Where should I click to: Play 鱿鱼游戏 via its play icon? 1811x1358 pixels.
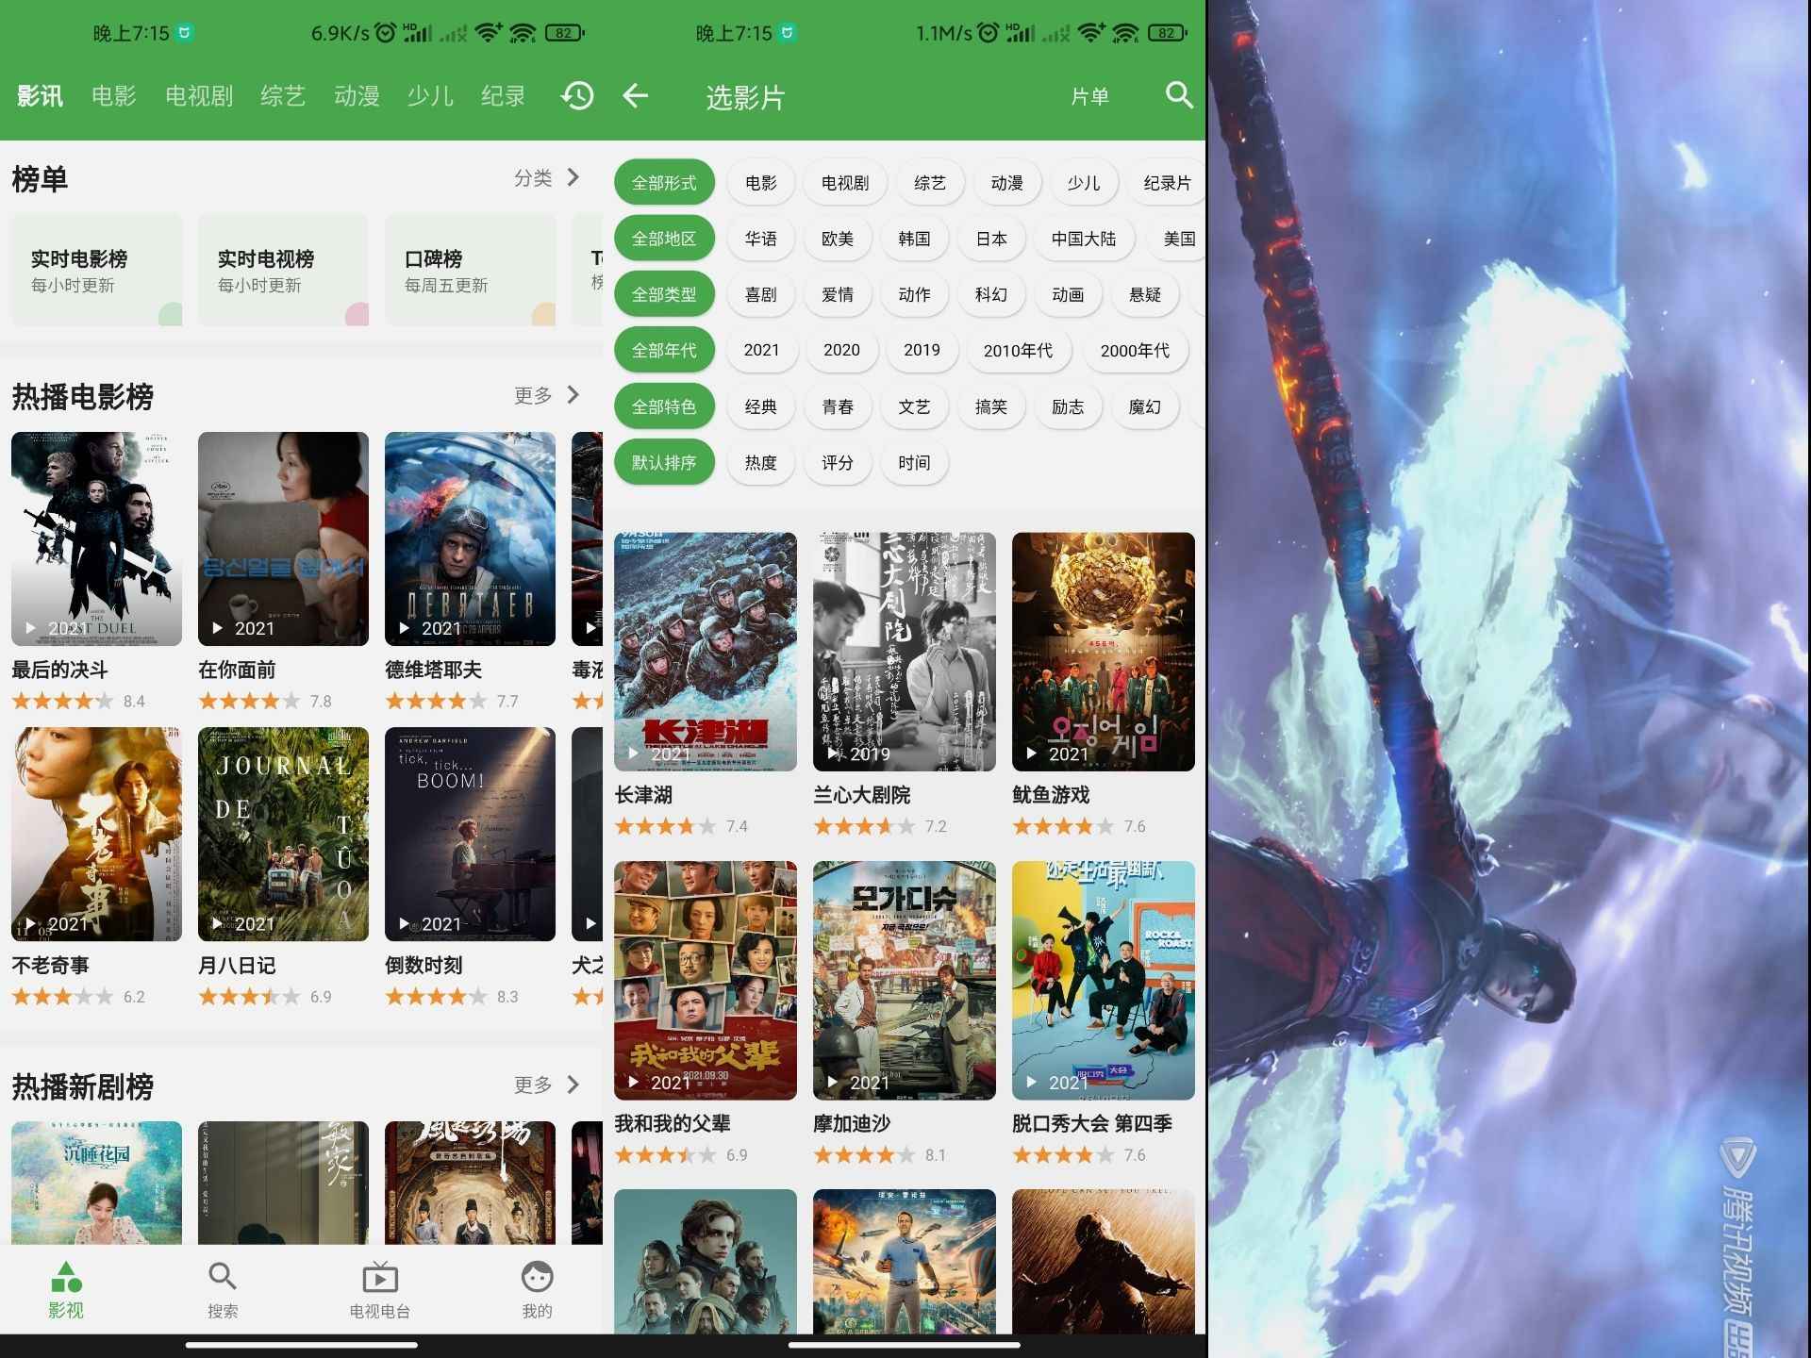(x=1032, y=754)
